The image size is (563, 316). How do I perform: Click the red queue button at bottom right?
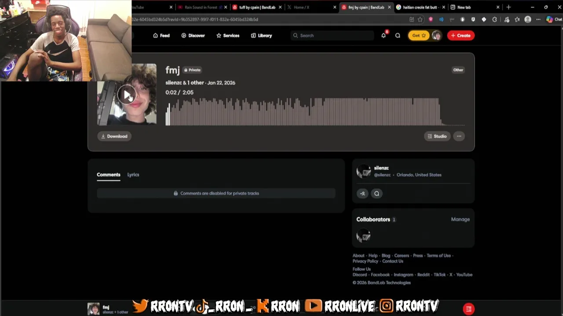468,309
